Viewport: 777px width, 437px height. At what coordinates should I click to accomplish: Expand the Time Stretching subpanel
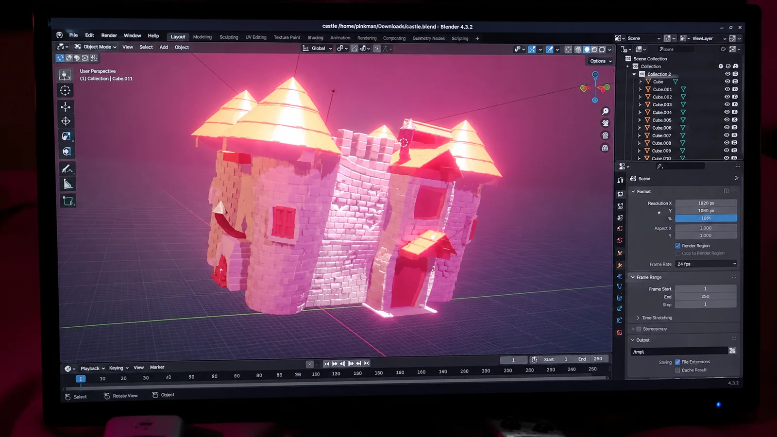point(638,318)
